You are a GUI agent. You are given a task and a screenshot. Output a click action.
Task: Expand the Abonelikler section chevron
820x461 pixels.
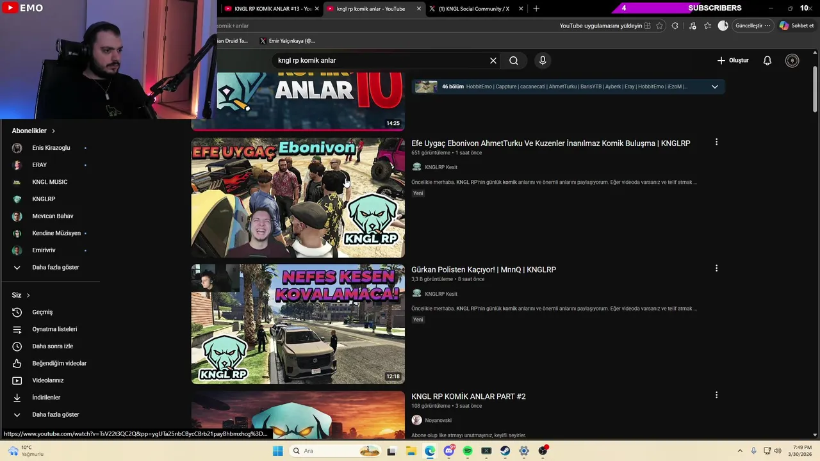pos(53,131)
